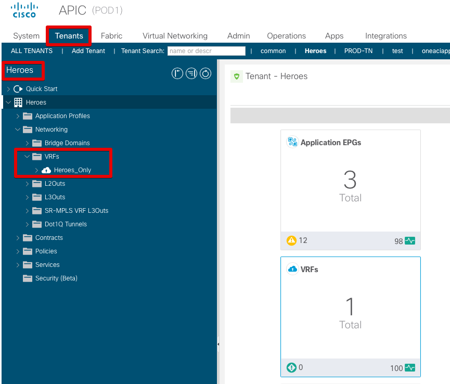Expand the Quick Start node
The height and width of the screenshot is (384, 450).
coord(9,89)
